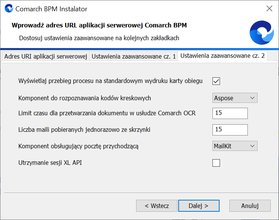This screenshot has width=279, height=220.
Task: Click the mail count per fetch field
Action: click(230, 130)
